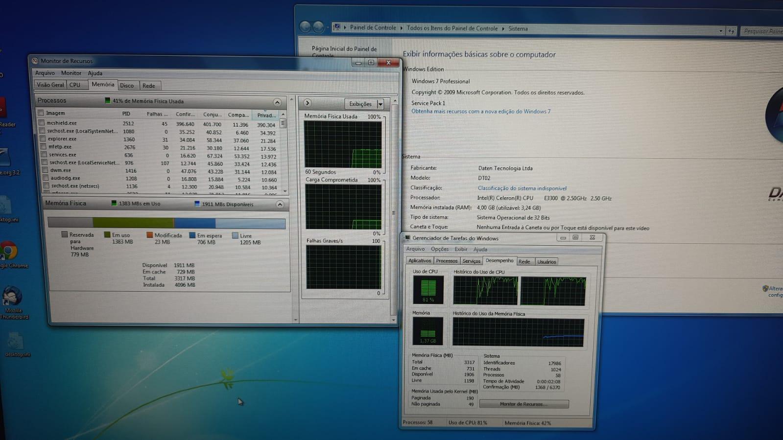The image size is (783, 440).
Task: Collapse the Processos section
Action: point(277,102)
